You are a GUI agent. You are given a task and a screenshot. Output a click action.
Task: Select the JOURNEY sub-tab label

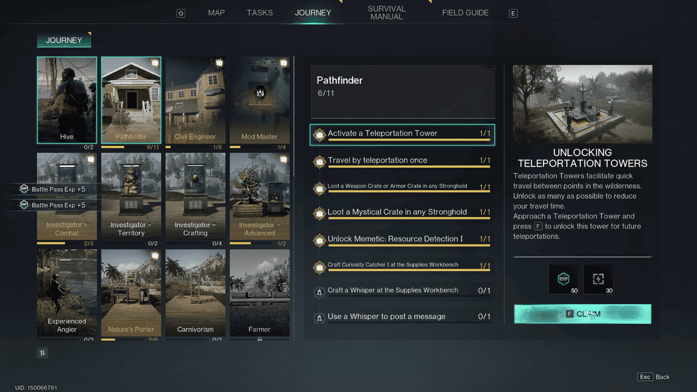pos(64,40)
